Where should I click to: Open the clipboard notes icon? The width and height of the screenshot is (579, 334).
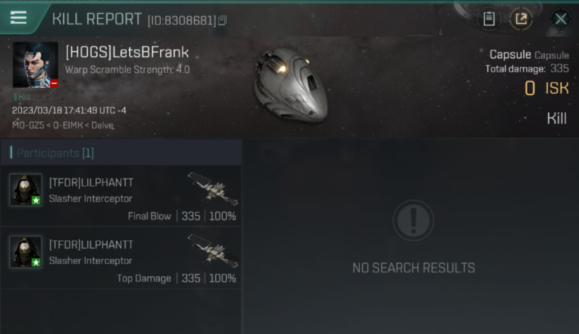(x=489, y=19)
